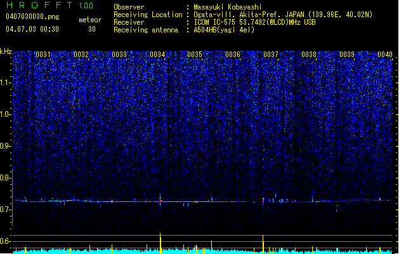Click the 0033 time marker

(x=119, y=54)
